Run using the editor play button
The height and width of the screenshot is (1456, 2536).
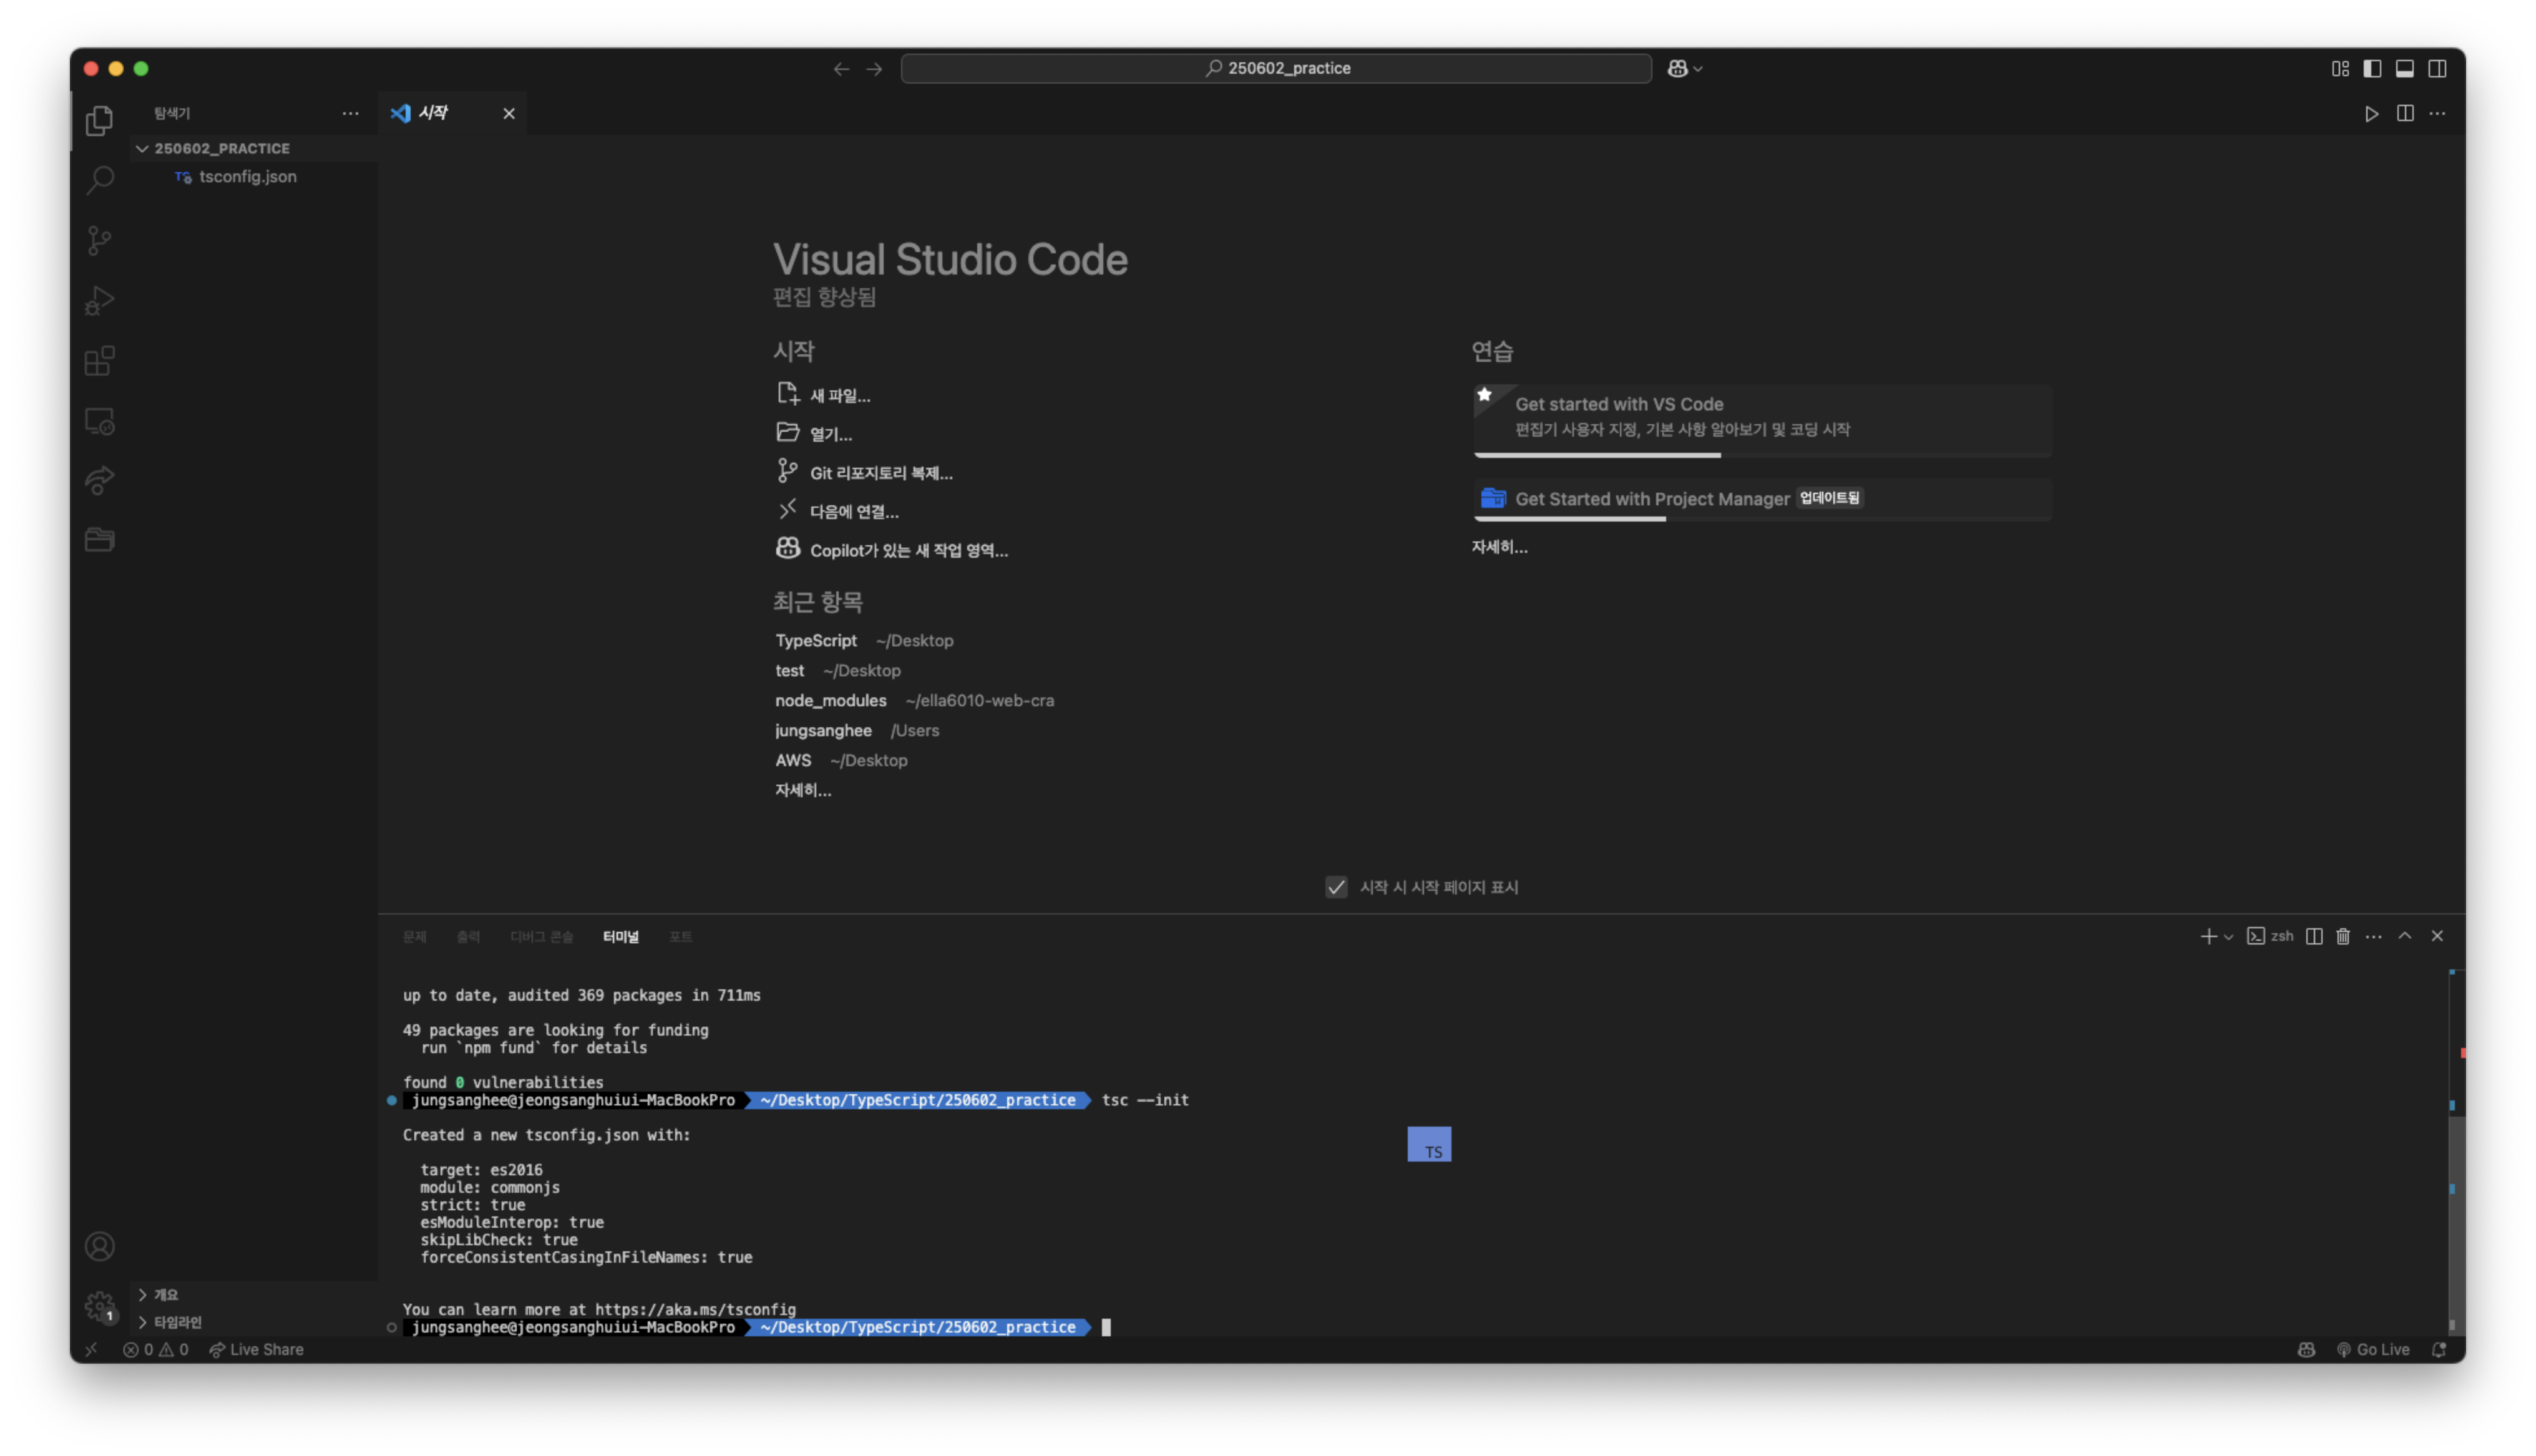coord(2371,114)
